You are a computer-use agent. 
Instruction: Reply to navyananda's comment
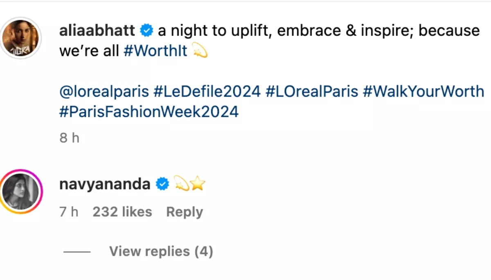coord(185,212)
